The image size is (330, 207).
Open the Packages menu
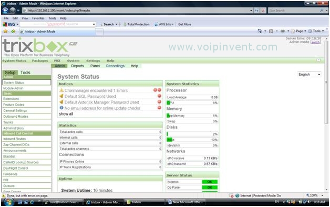(40, 60)
